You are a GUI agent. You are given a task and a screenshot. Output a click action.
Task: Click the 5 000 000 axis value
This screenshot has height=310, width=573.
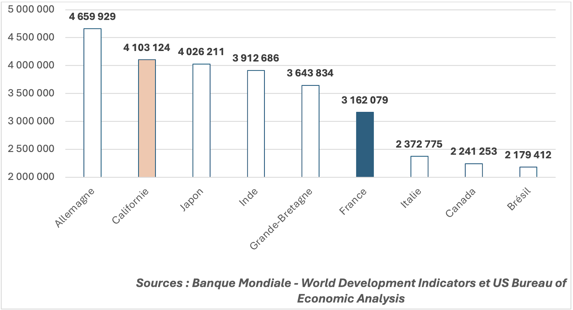(31, 10)
